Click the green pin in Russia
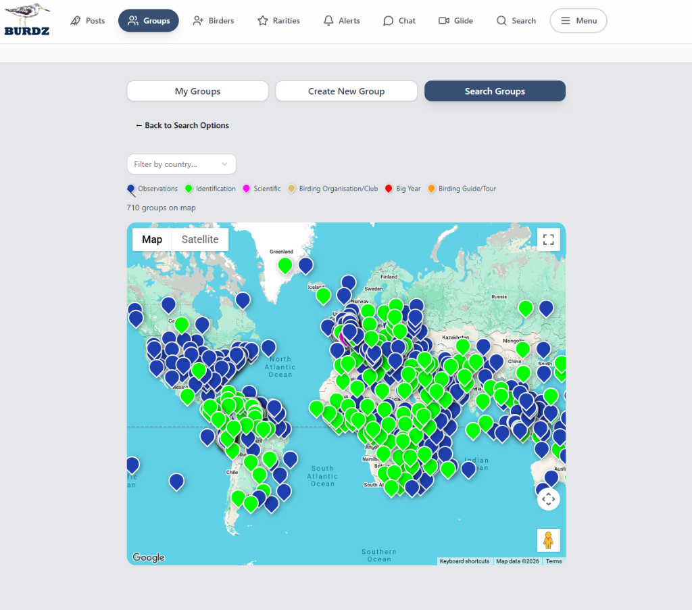This screenshot has width=692, height=610. [525, 308]
